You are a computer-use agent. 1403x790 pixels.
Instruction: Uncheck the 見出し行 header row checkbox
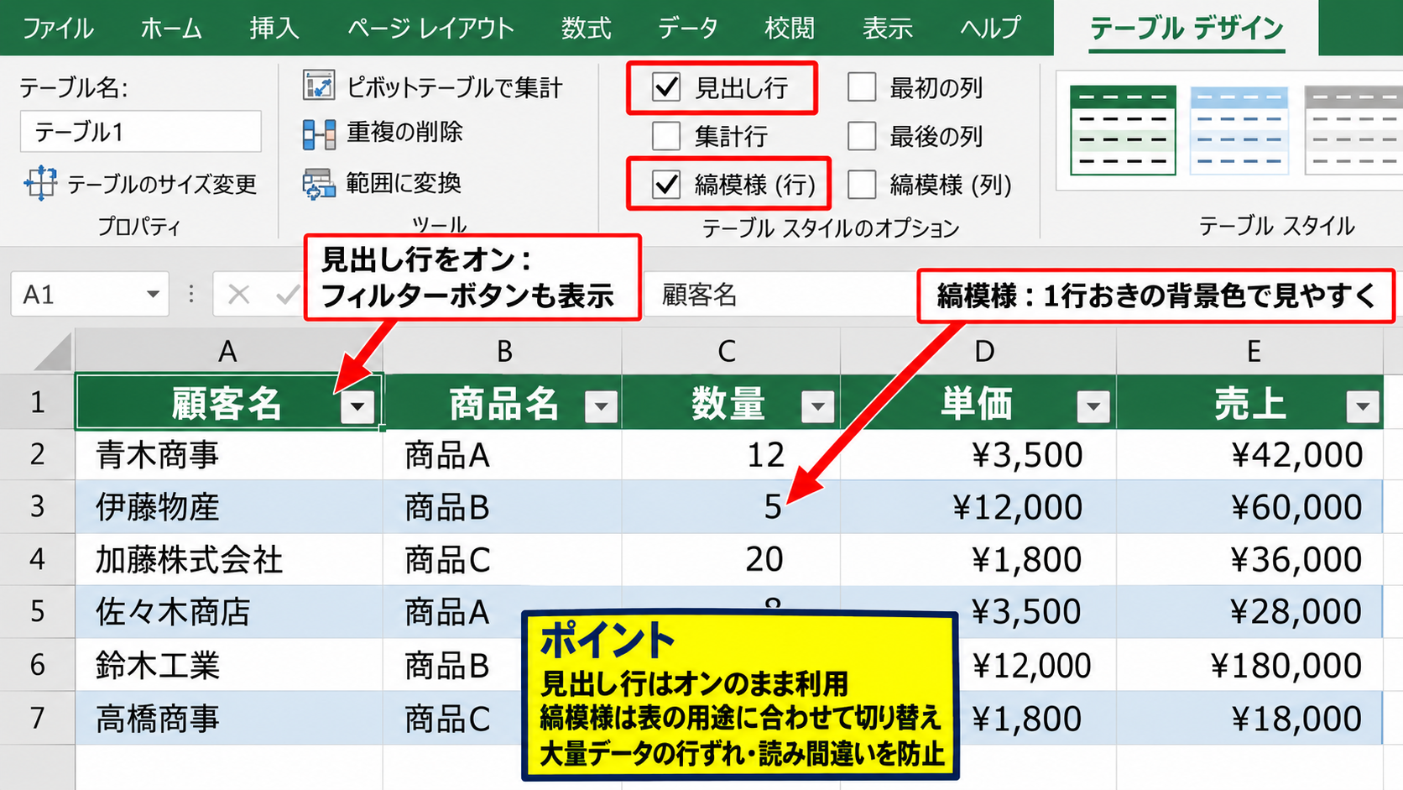tap(666, 86)
